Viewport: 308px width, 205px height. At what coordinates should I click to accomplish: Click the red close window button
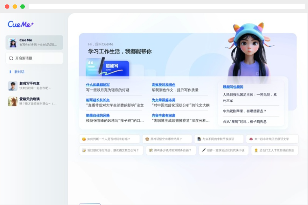[7, 6]
